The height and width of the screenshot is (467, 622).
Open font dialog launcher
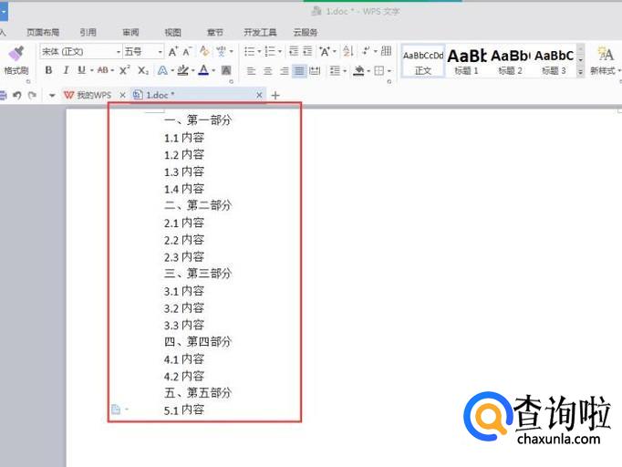click(232, 81)
